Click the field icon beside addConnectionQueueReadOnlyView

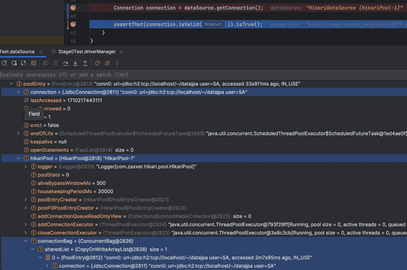click(x=34, y=216)
